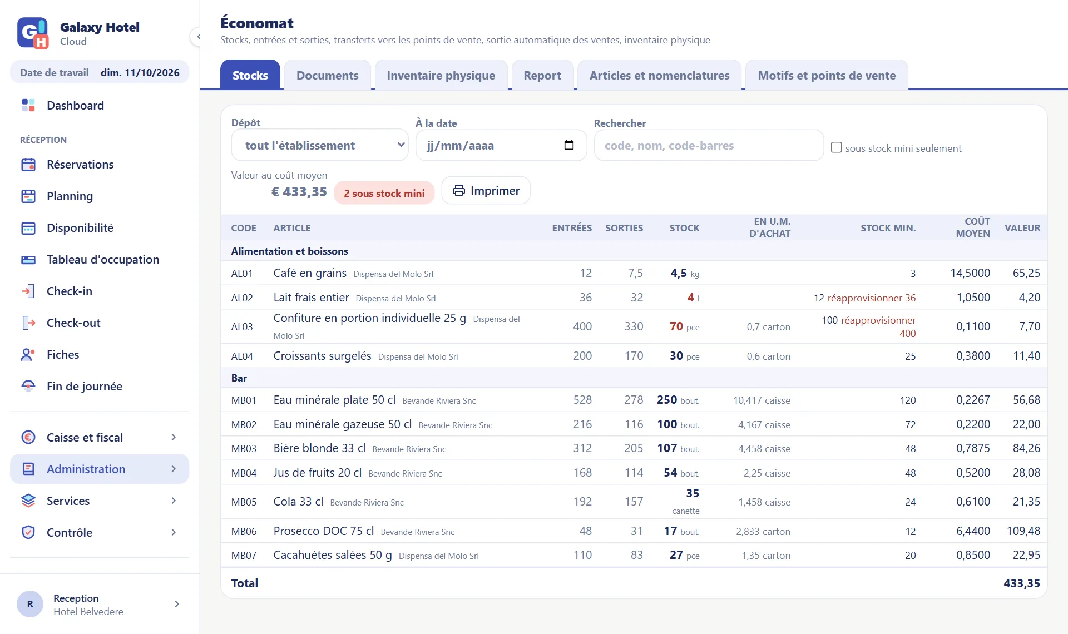The height and width of the screenshot is (634, 1068).
Task: Switch to the Documents tab
Action: tap(327, 75)
